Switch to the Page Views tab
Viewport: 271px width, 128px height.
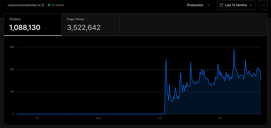point(90,24)
